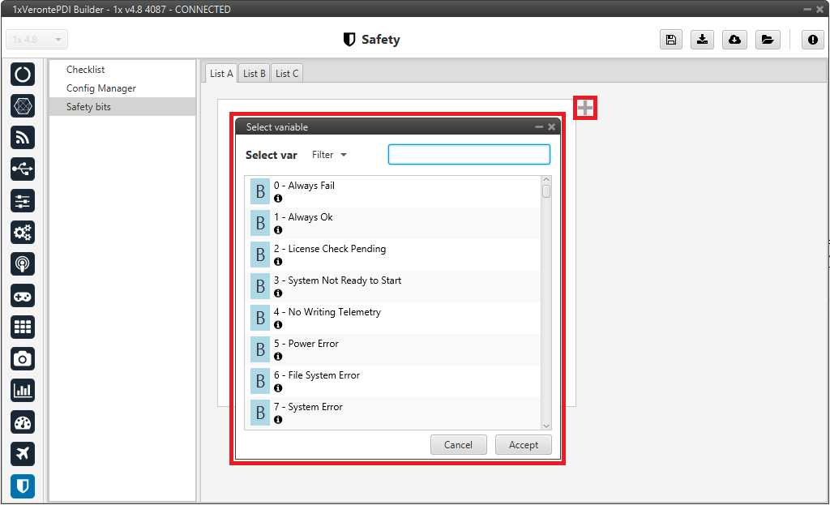The width and height of the screenshot is (830, 505).
Task: Open the USB connections sidebar icon
Action: pyautogui.click(x=22, y=169)
